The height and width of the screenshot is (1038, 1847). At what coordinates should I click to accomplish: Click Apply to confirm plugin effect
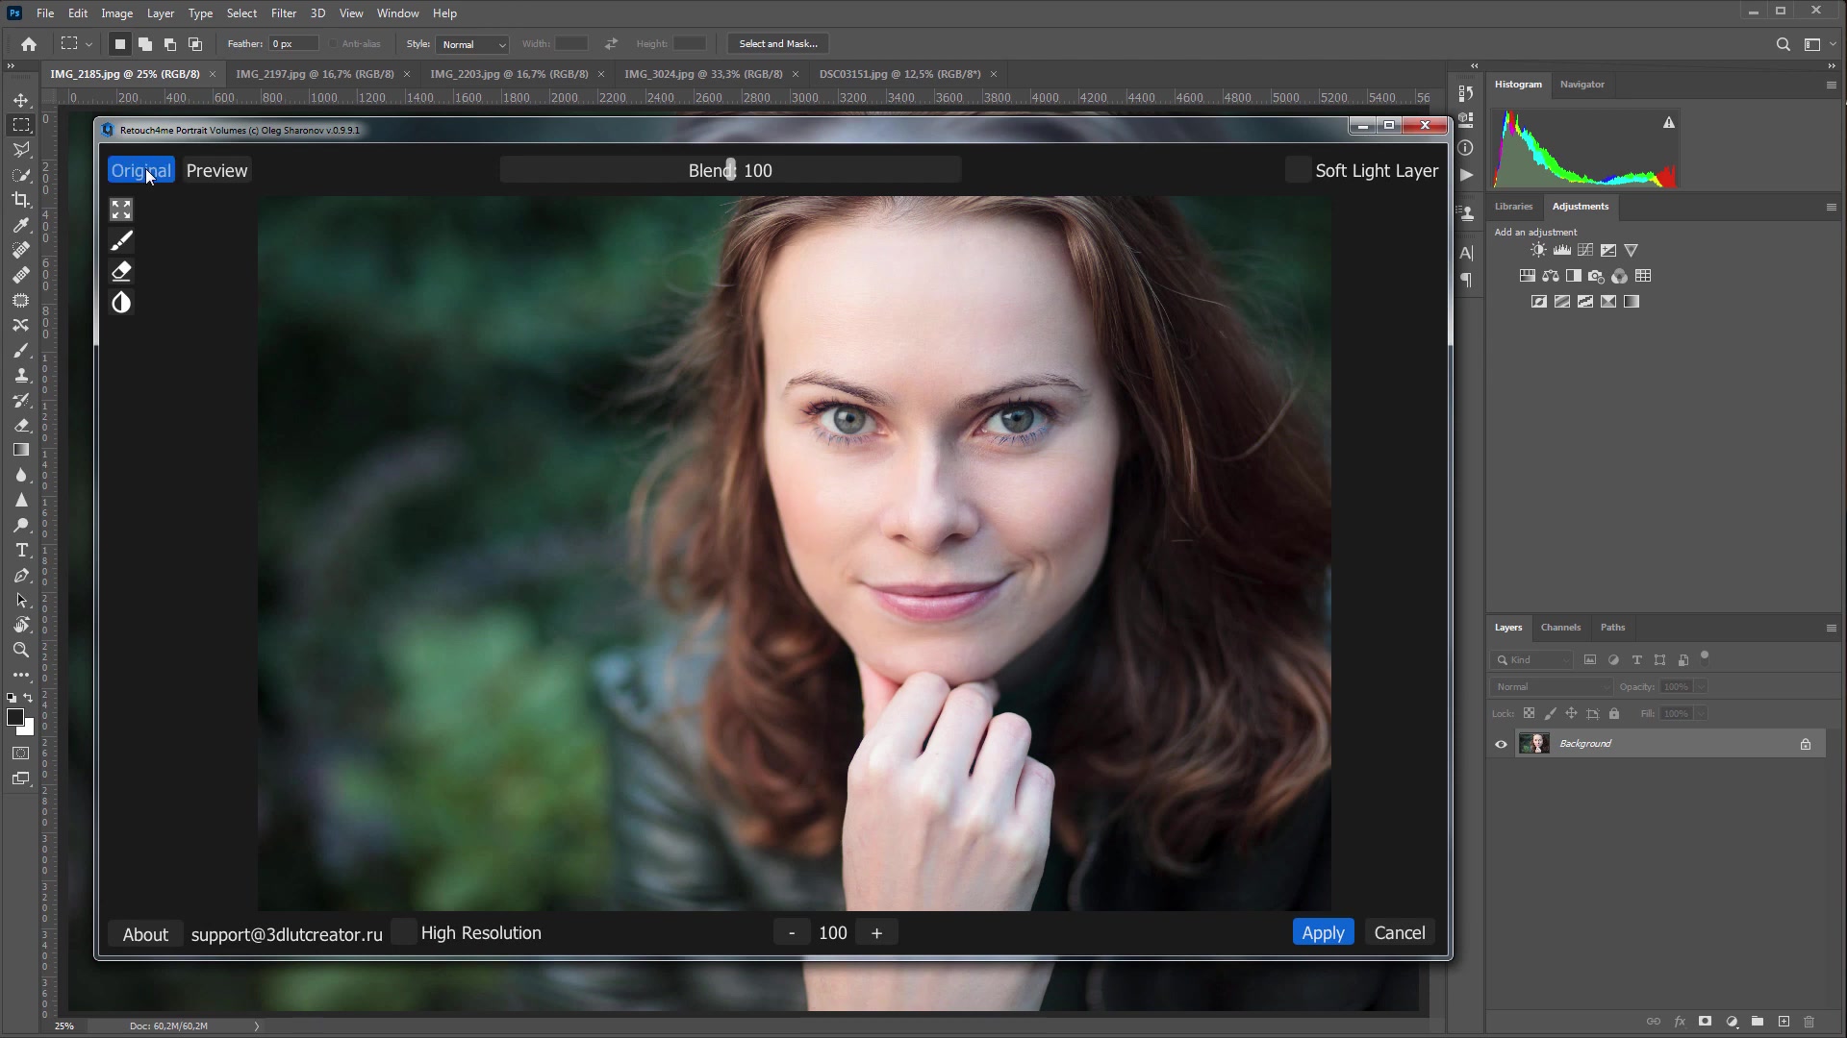1323,933
